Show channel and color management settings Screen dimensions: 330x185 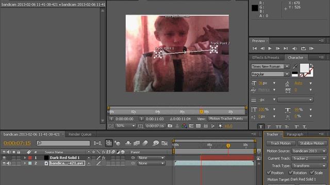point(184,126)
